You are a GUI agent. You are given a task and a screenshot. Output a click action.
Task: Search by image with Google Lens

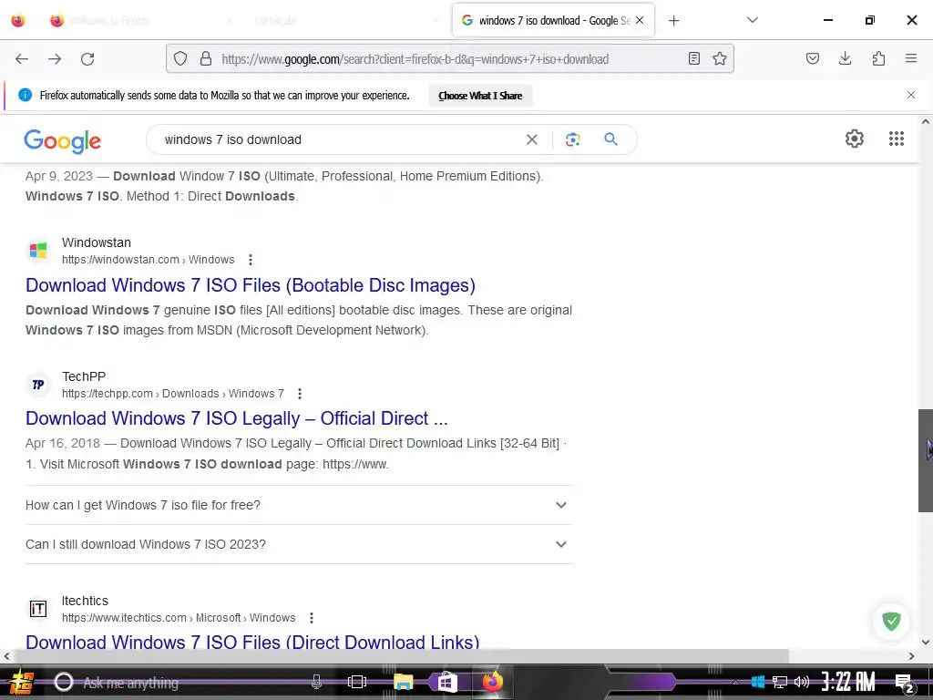(x=572, y=139)
